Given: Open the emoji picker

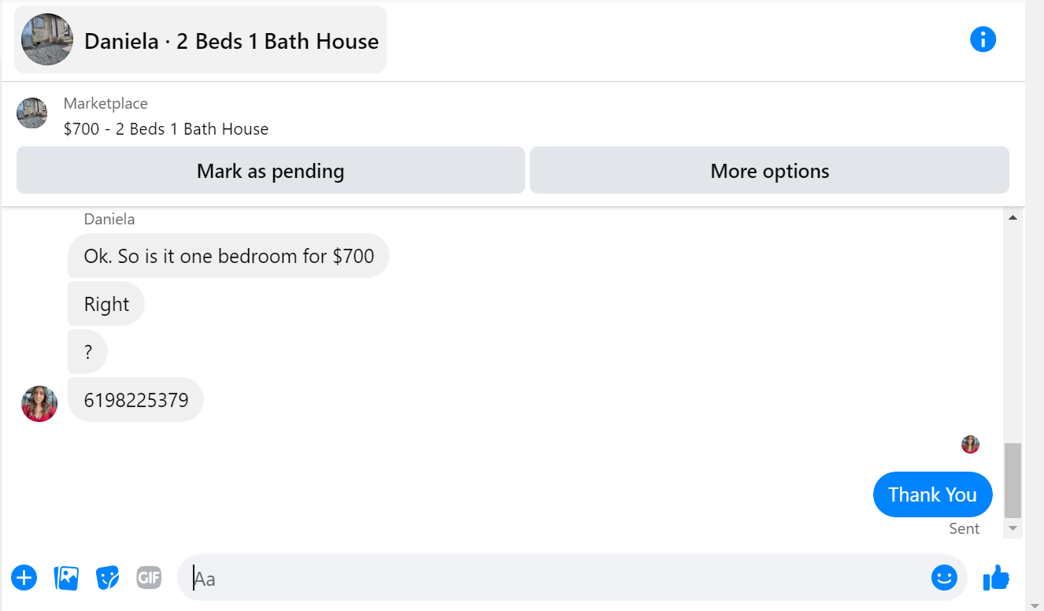Looking at the screenshot, I should (x=943, y=578).
